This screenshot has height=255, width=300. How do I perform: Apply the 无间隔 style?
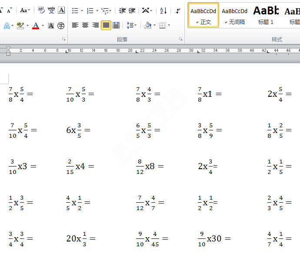235,15
